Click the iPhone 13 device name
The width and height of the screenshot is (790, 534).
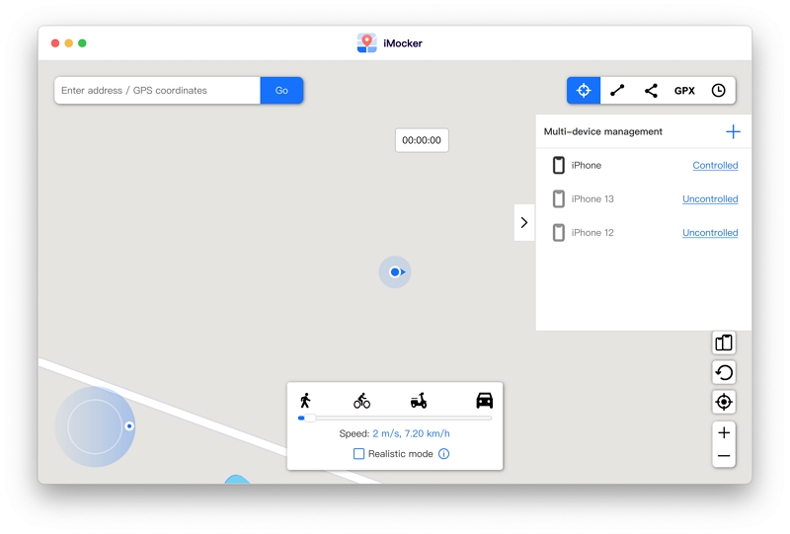[592, 199]
